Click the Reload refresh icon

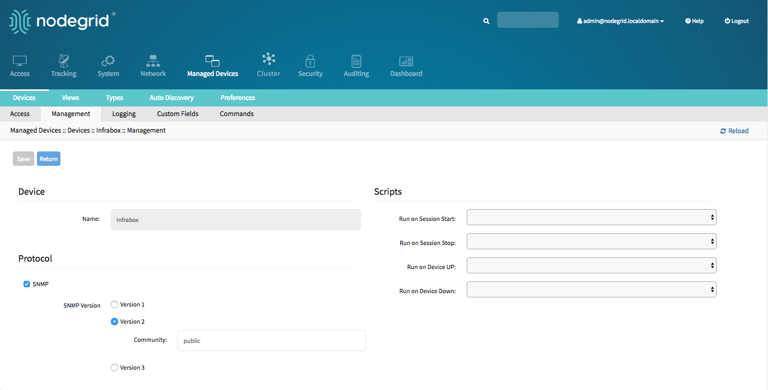[x=723, y=131]
